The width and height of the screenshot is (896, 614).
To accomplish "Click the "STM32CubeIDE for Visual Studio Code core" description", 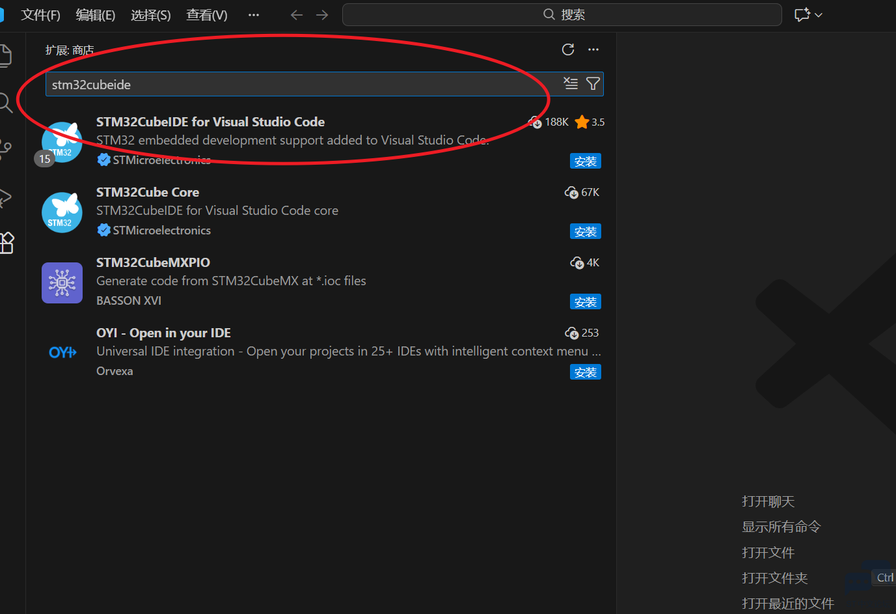I will [217, 210].
